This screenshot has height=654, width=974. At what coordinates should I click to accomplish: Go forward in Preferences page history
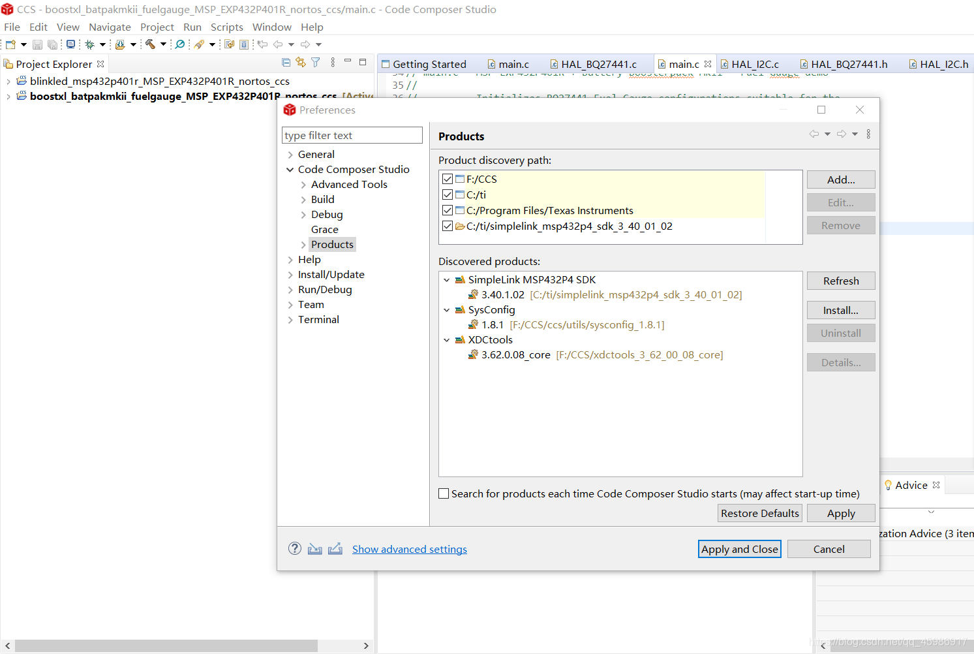842,134
